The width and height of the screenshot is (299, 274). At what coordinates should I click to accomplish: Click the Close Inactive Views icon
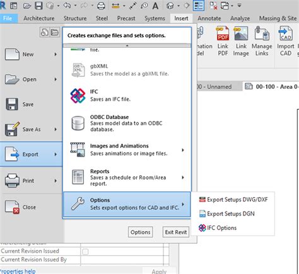point(214,6)
